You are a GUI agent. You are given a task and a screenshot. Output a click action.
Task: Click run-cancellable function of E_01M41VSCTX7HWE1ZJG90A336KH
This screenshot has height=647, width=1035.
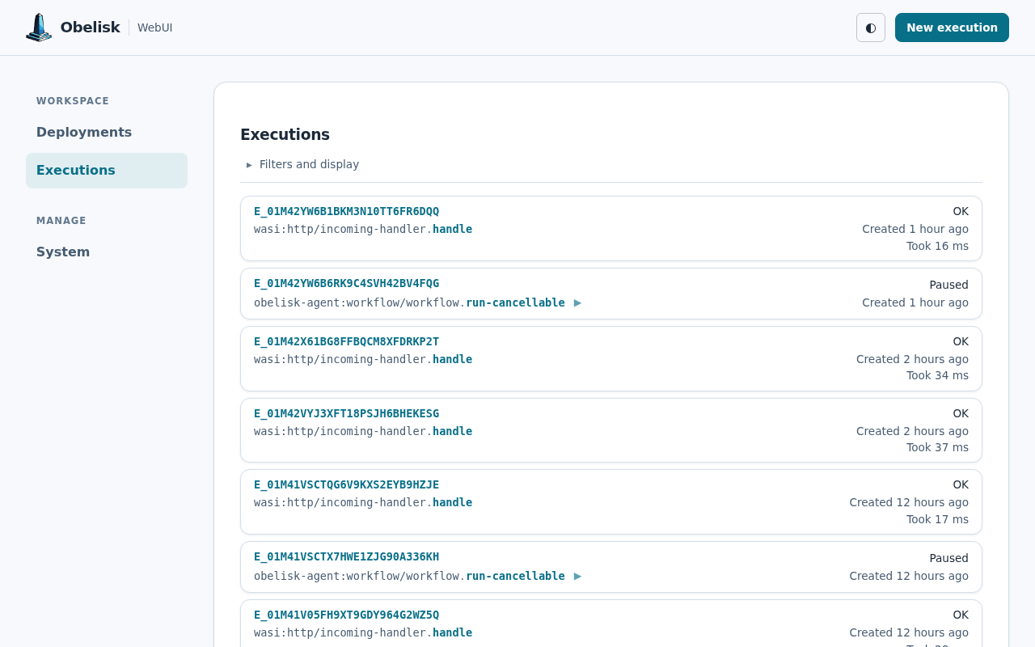coord(515,576)
